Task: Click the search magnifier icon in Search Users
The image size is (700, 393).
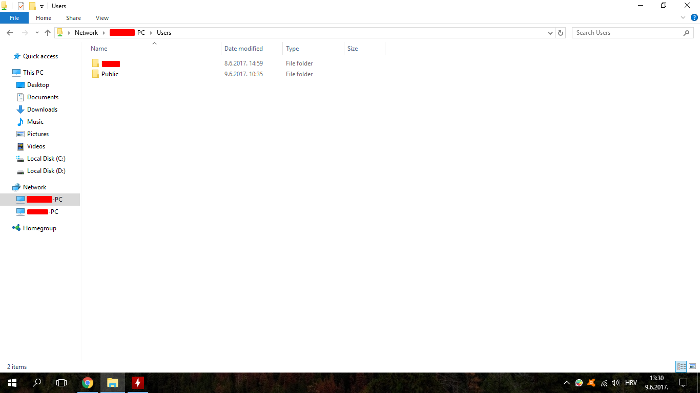Action: point(687,33)
